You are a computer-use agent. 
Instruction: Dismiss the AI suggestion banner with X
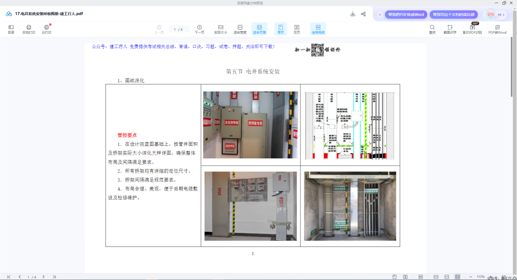[x=380, y=14]
